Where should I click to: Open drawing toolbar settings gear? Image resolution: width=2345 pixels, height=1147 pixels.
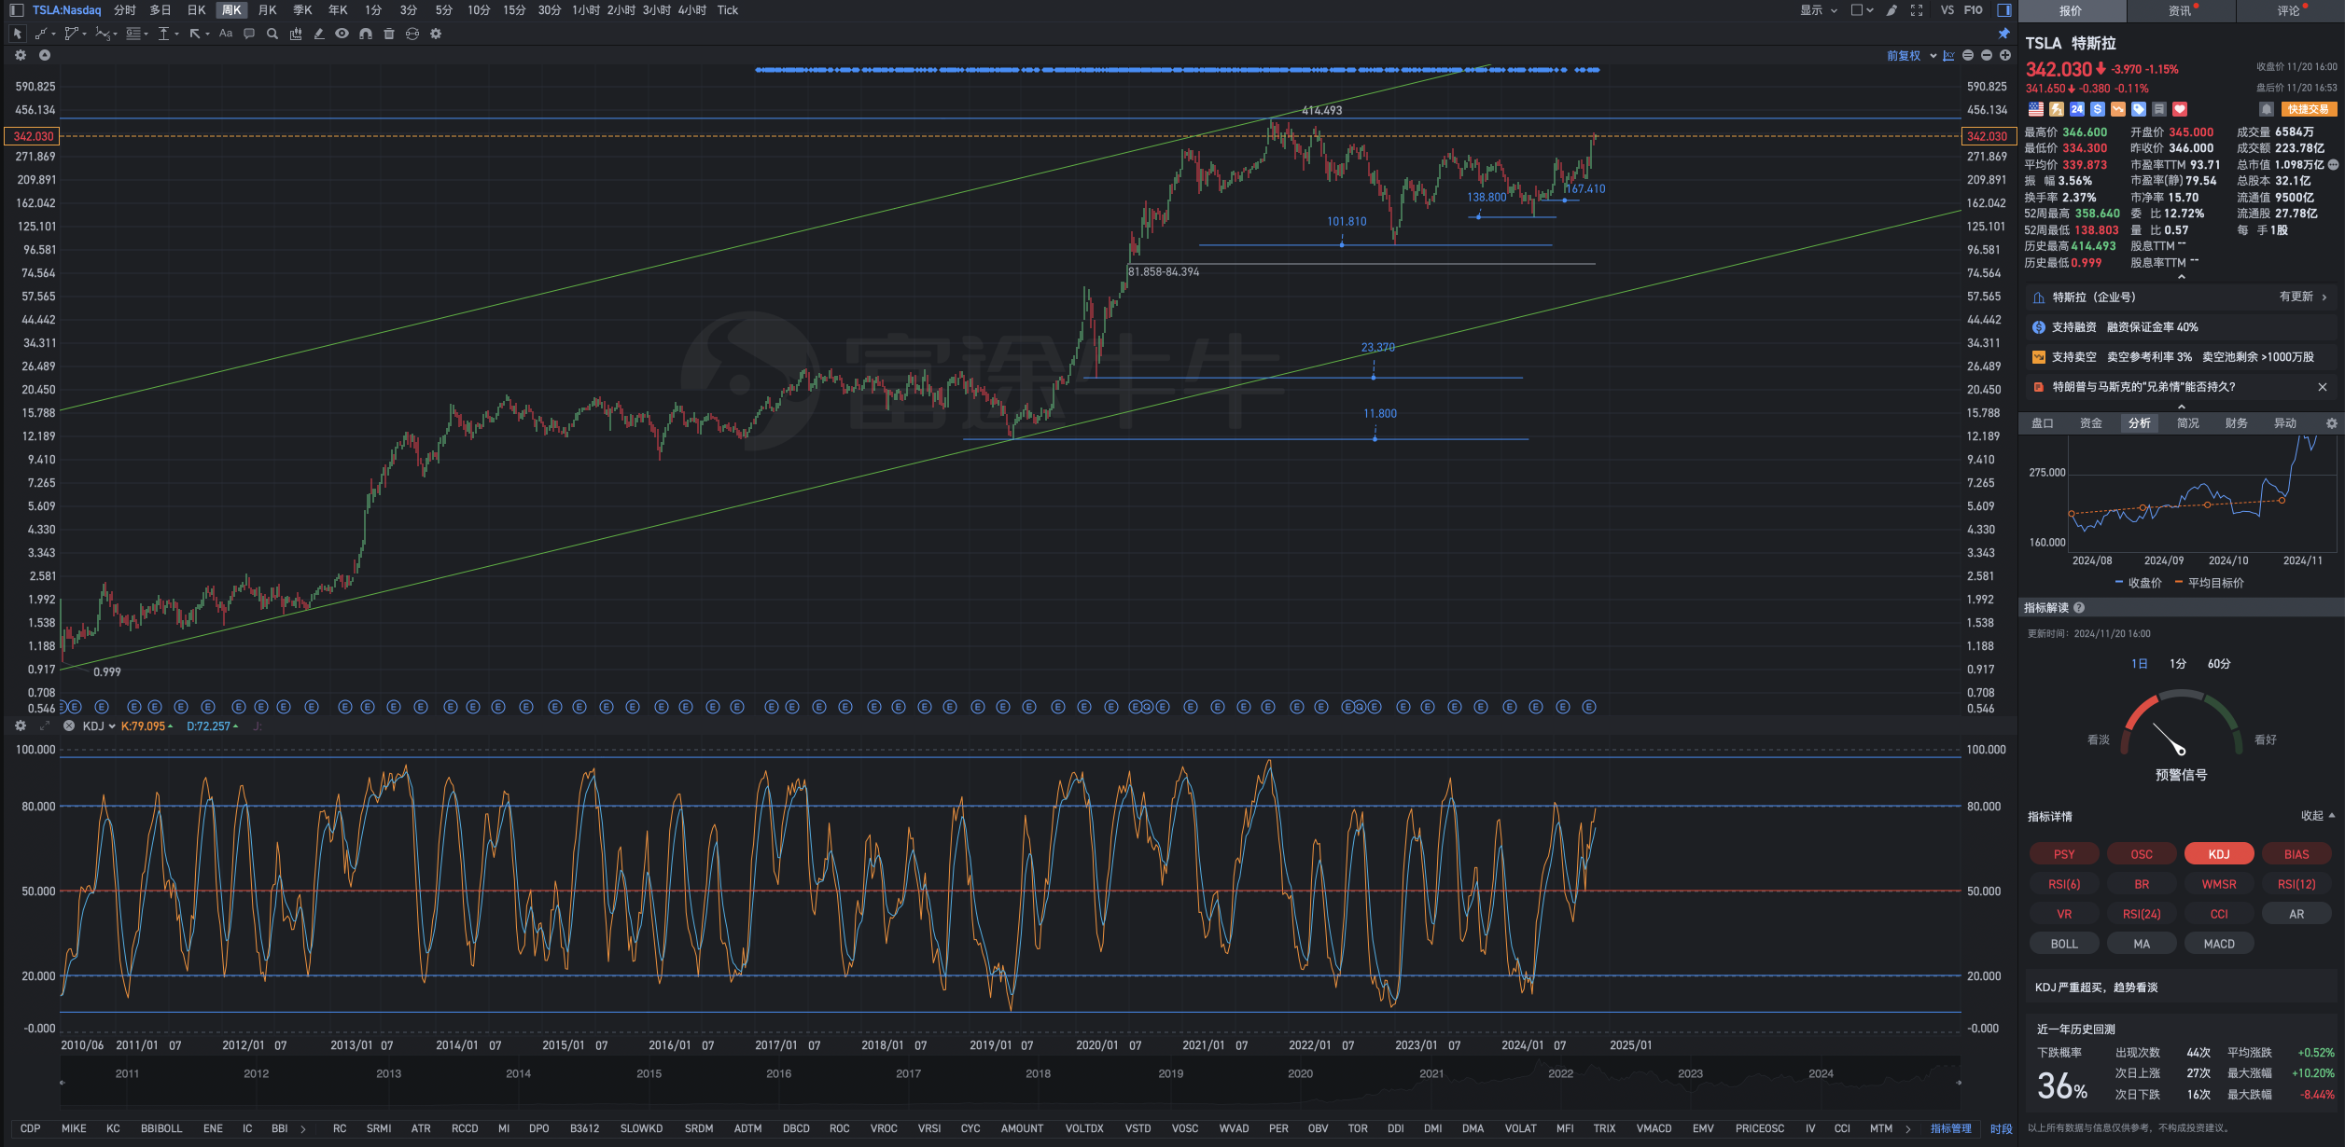[x=436, y=34]
